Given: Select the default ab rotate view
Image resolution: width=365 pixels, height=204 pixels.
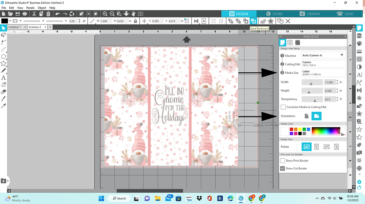Looking at the screenshot, I should pos(306,147).
